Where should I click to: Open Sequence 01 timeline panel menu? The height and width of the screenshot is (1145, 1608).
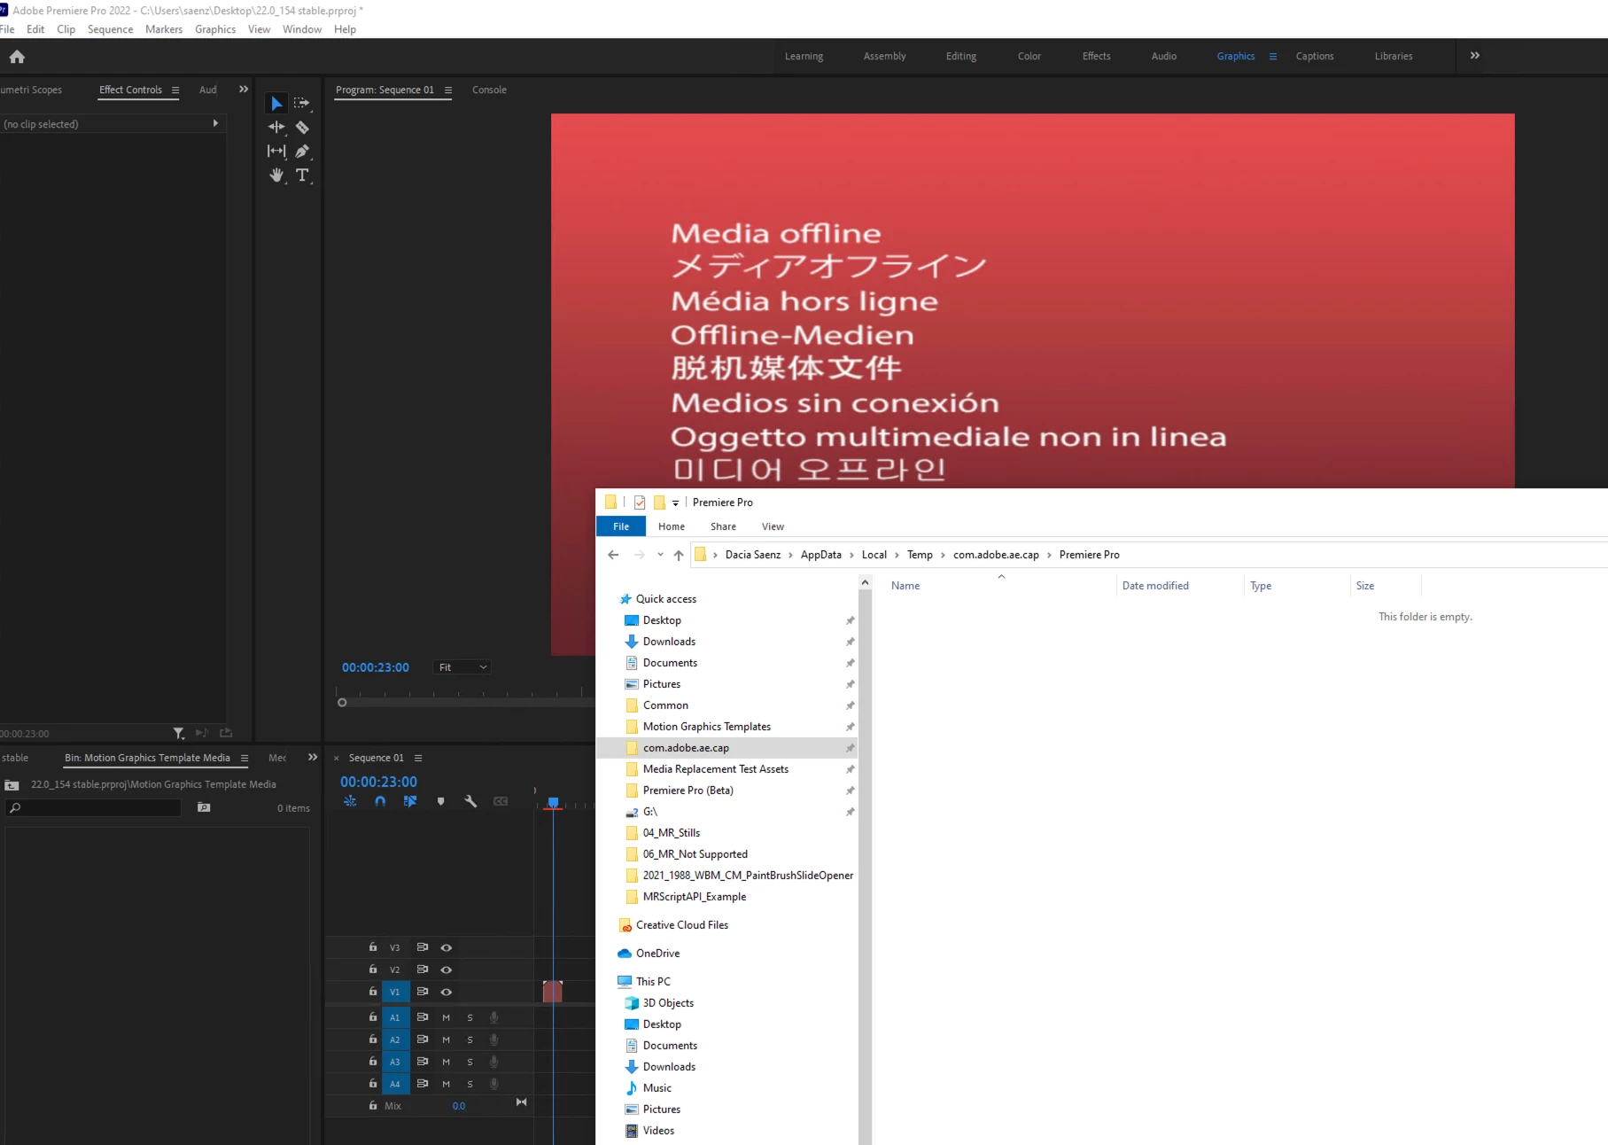tap(418, 759)
